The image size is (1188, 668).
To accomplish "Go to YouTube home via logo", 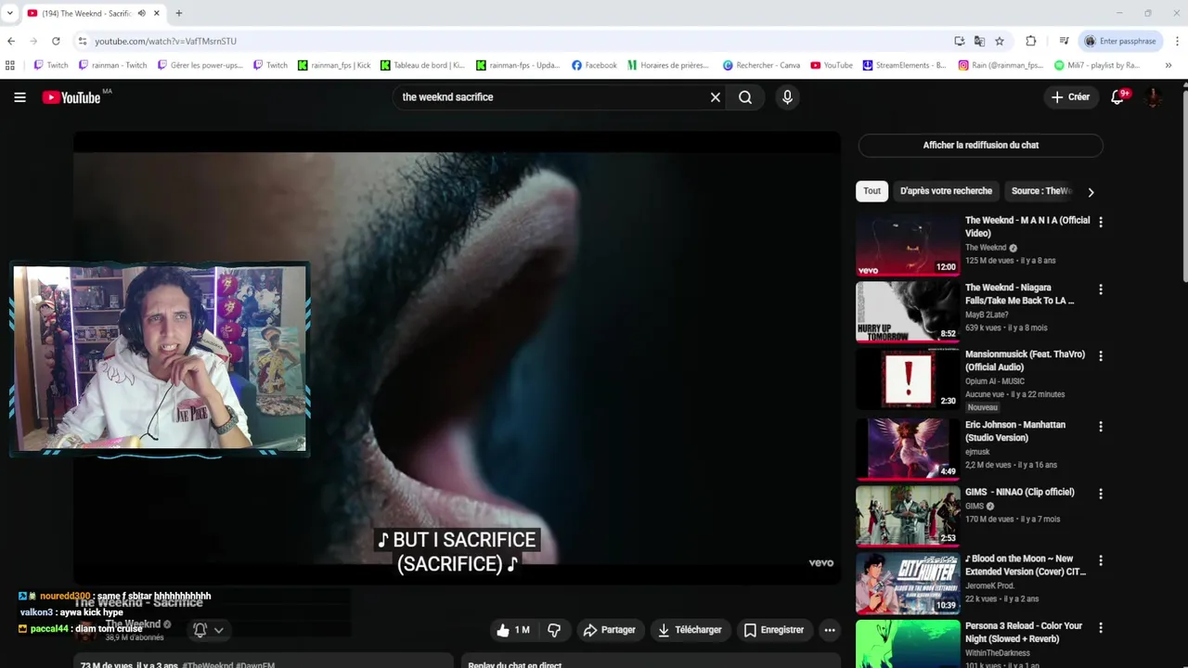I will click(x=71, y=97).
